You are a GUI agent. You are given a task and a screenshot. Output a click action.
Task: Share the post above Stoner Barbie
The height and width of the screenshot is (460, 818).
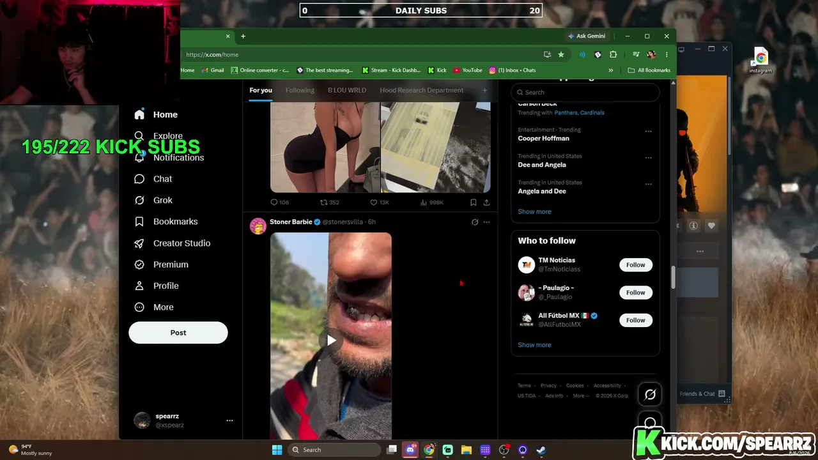[486, 203]
